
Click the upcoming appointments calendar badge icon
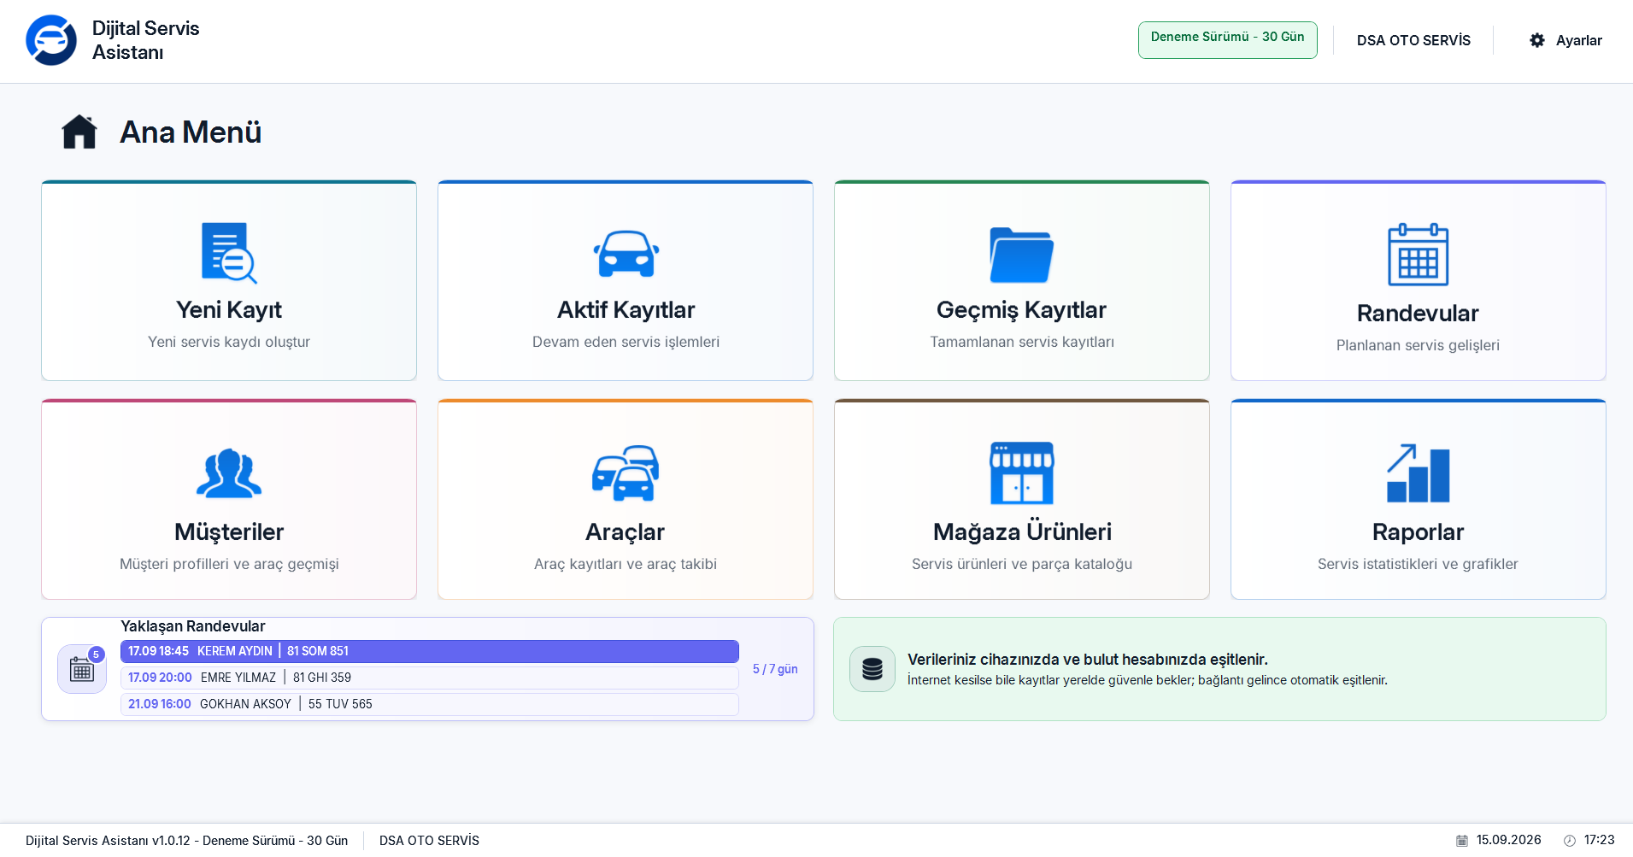pos(82,669)
